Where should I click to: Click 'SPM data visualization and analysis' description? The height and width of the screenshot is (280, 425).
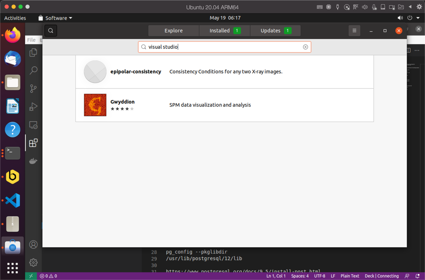(210, 105)
